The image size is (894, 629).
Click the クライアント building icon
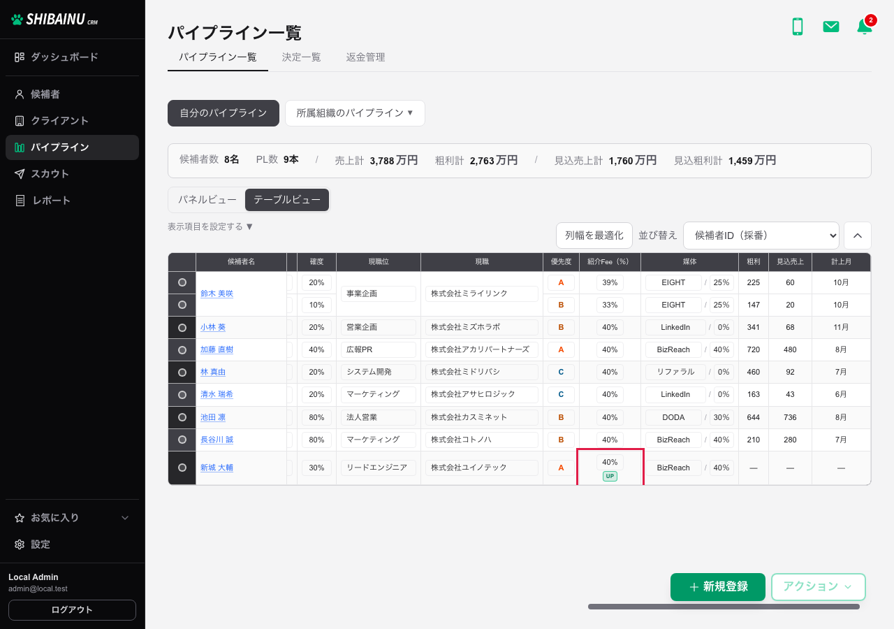20,121
